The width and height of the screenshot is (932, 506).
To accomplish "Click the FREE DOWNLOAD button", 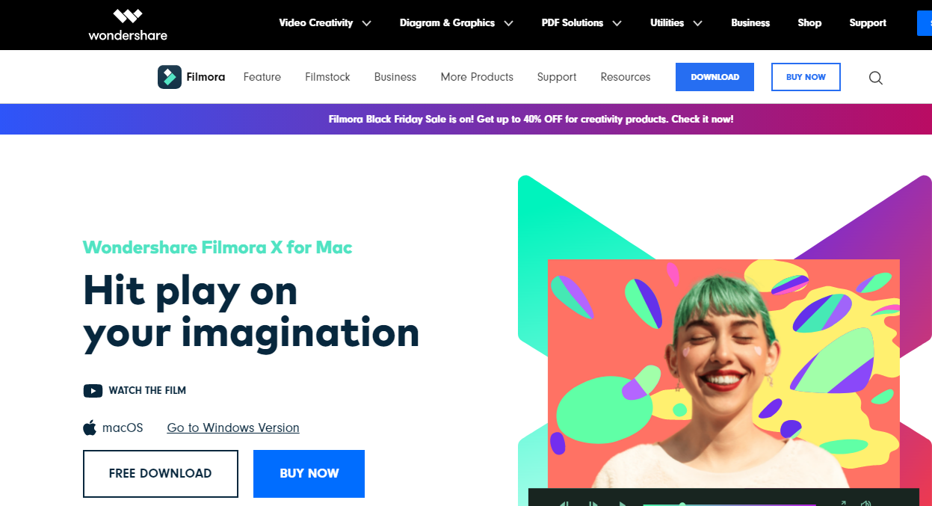I will (x=161, y=474).
